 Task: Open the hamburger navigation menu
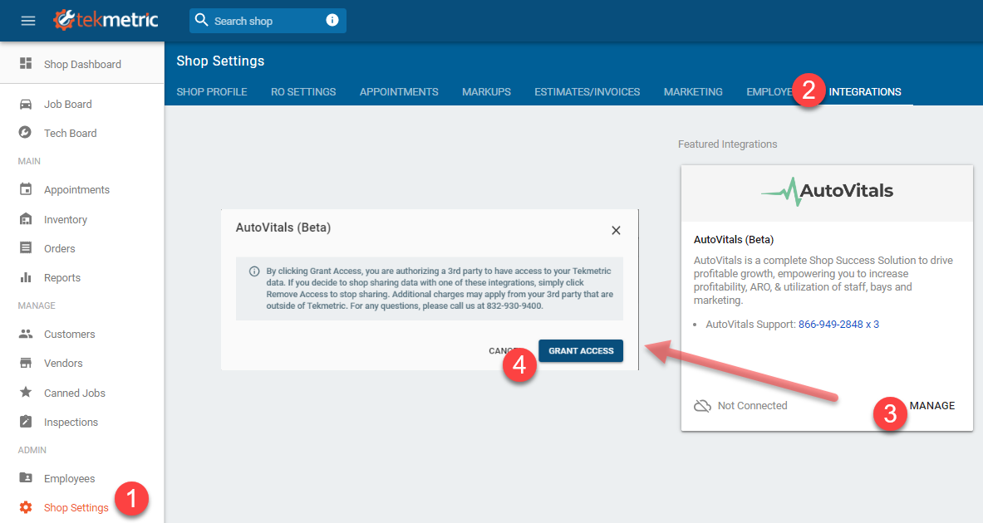tap(28, 21)
